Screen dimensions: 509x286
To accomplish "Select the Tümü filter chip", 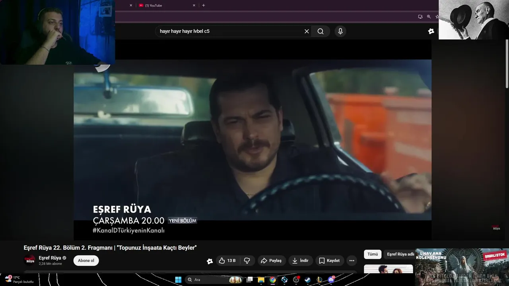I will 373,254.
